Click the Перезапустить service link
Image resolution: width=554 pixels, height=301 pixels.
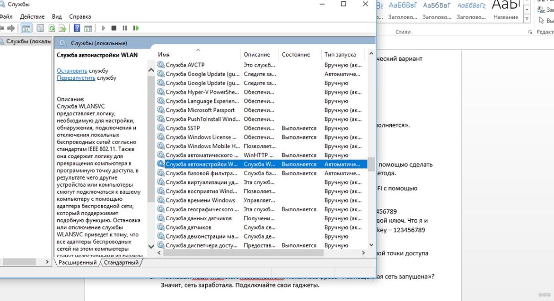76,78
